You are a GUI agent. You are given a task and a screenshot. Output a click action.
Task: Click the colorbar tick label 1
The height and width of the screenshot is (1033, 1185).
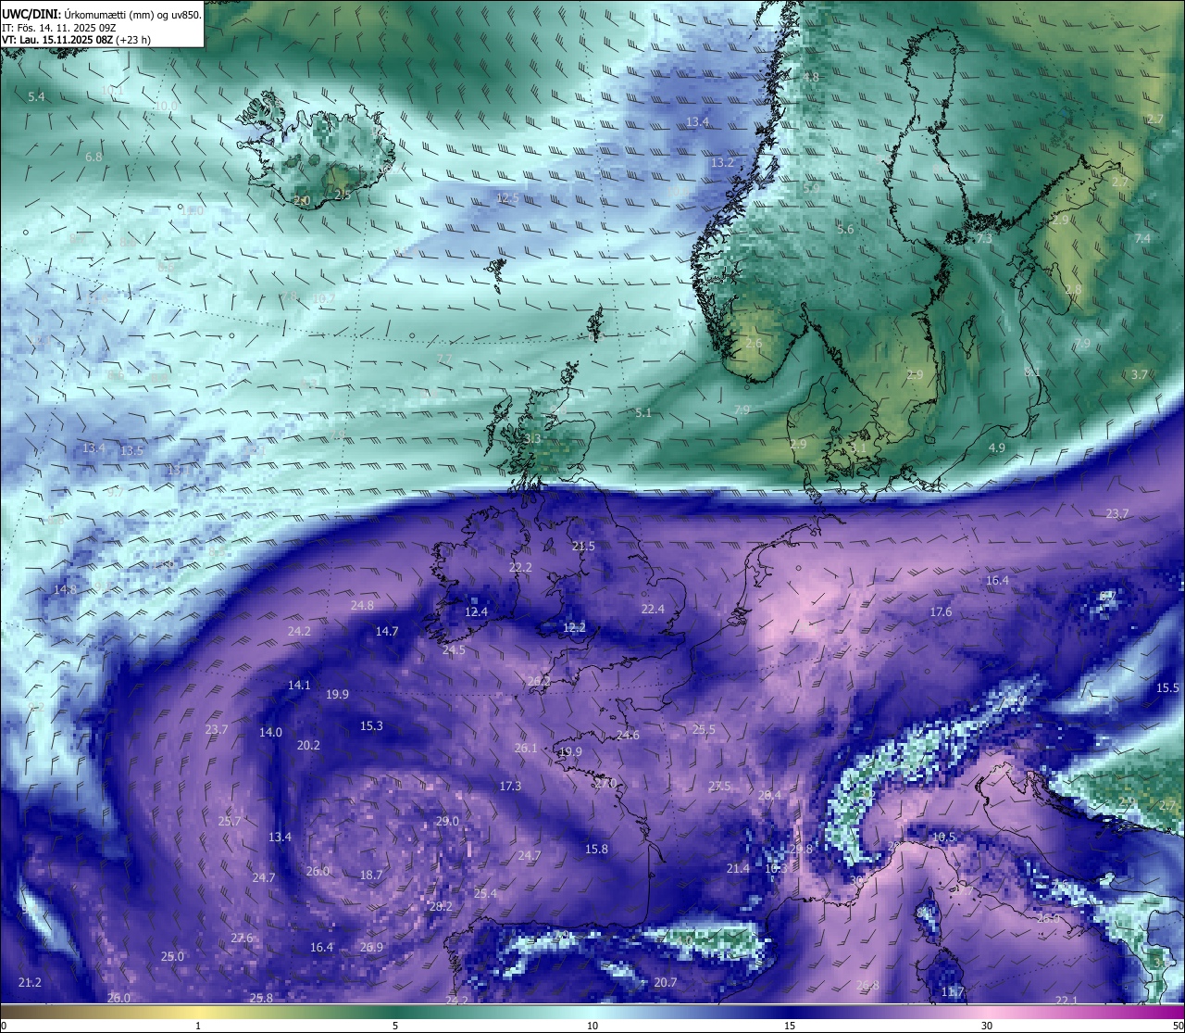pos(198,1026)
